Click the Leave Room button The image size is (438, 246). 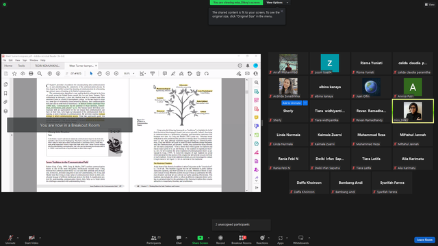coord(424,240)
